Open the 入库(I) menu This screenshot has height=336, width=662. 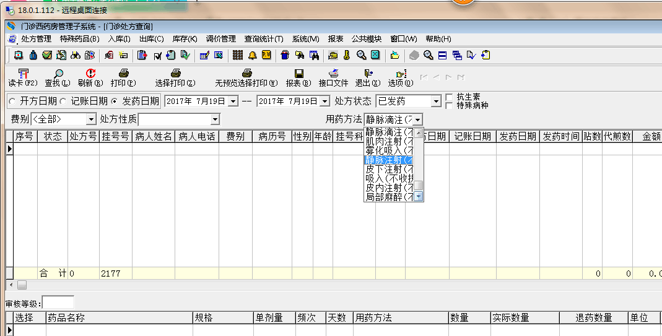pyautogui.click(x=119, y=39)
